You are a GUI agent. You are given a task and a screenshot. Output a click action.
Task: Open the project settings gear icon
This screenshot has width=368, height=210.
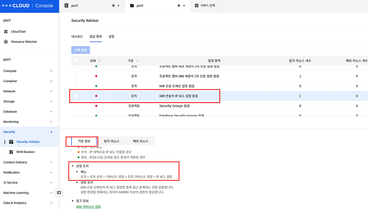[x=179, y=6]
